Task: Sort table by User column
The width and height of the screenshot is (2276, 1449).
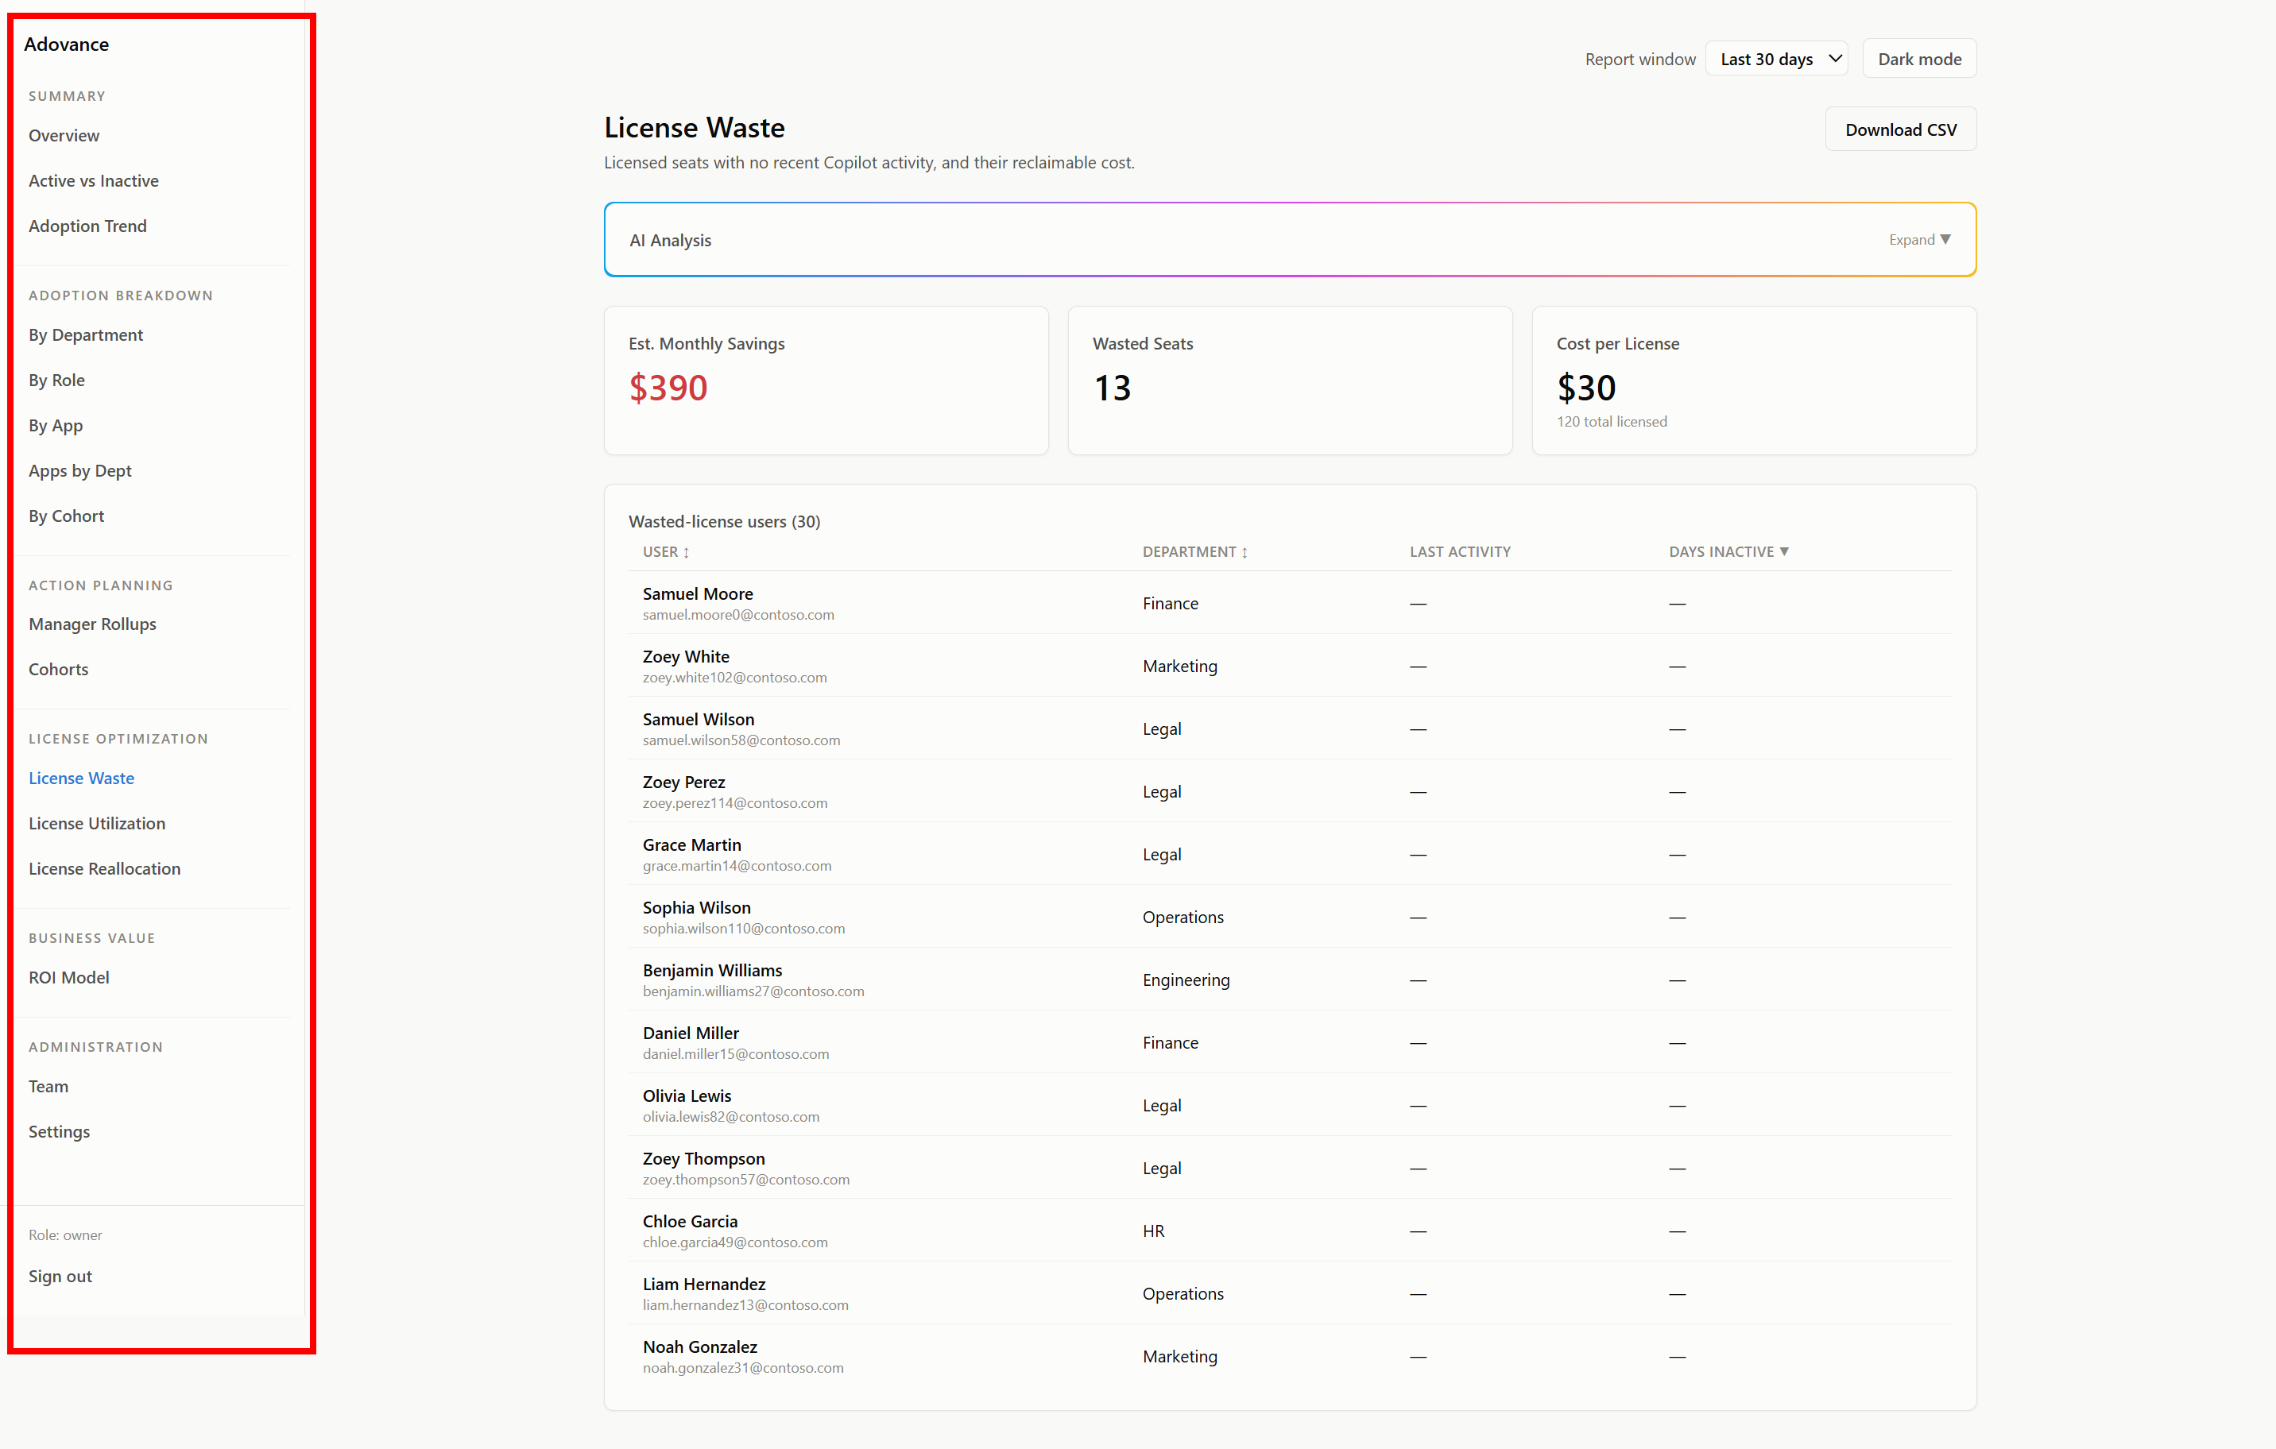Action: pos(667,551)
